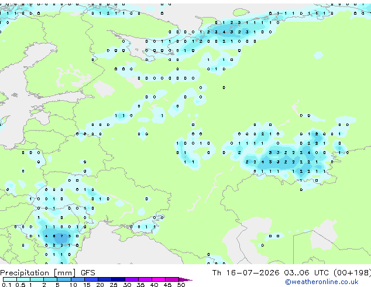Click the legend label '10'
The width and height of the screenshot is (371, 287).
[x=73, y=285]
